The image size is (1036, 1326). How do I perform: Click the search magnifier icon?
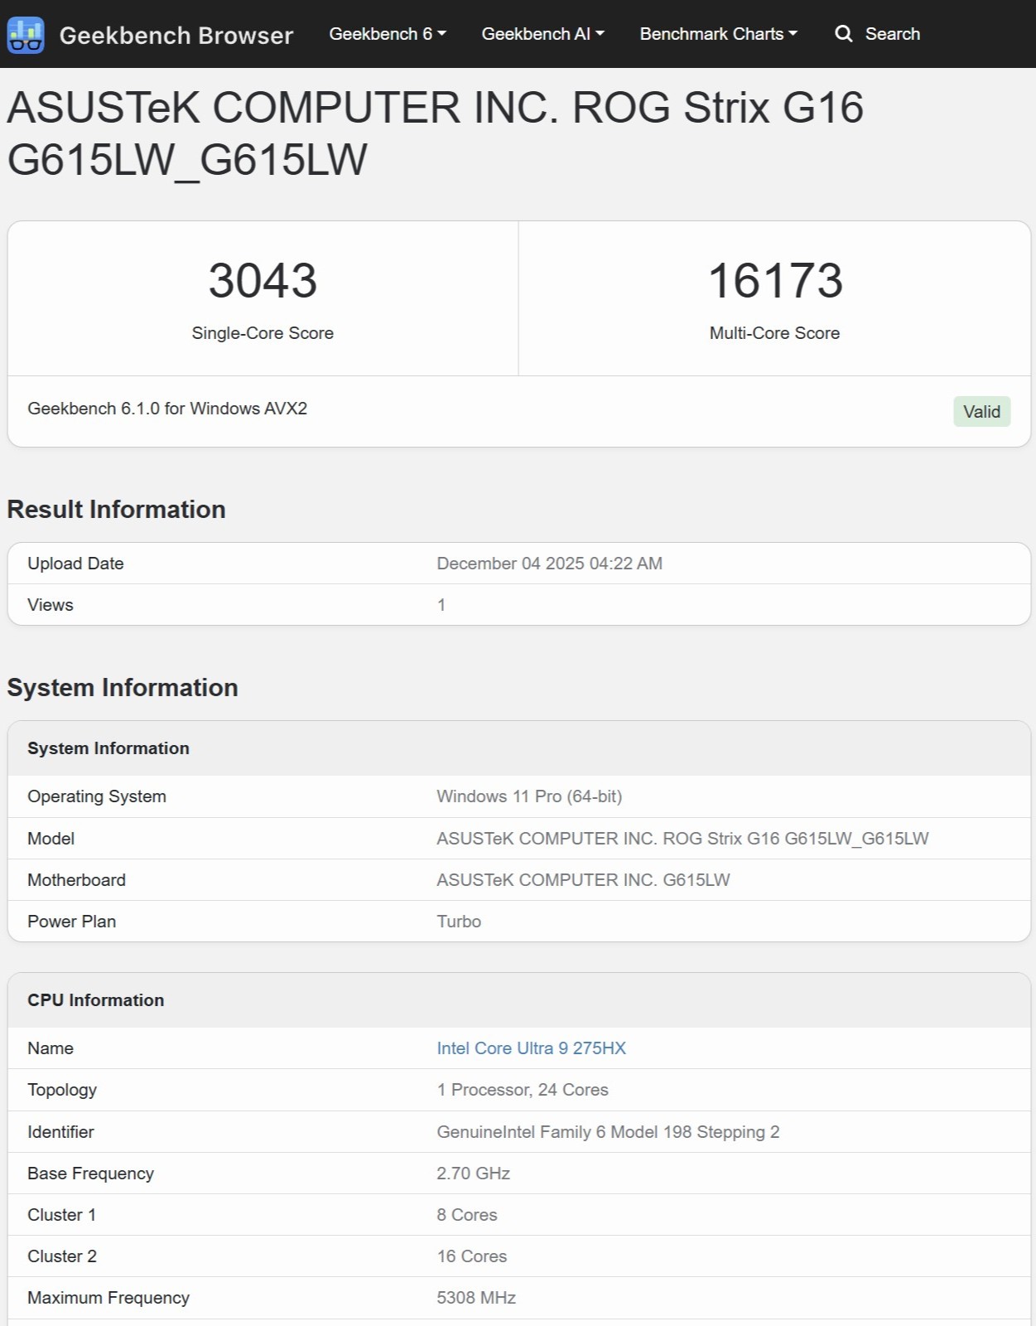843,34
